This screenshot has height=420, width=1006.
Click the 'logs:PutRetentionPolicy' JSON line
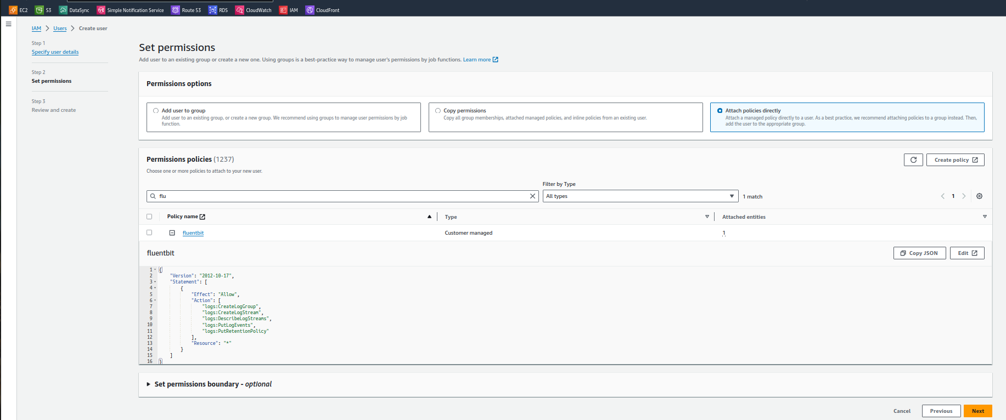(235, 331)
